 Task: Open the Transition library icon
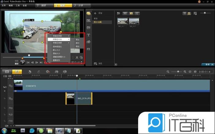pos(89,28)
